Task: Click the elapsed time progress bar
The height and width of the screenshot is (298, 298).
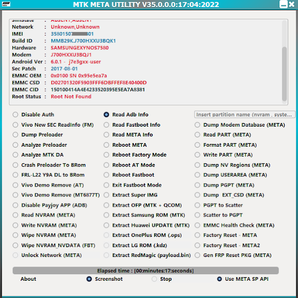Action: click(146, 270)
